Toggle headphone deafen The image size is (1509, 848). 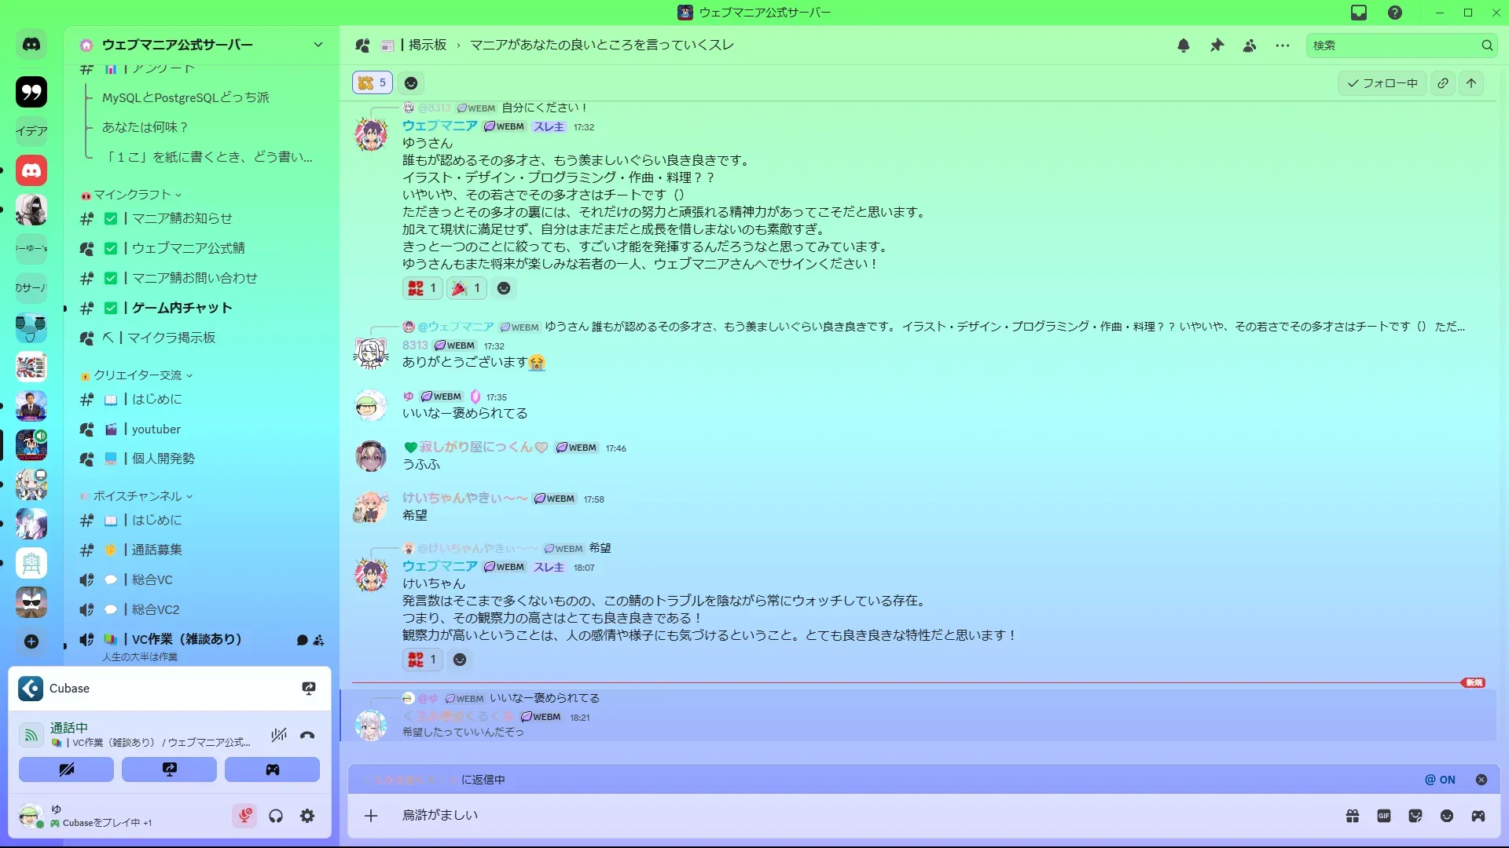click(x=276, y=816)
